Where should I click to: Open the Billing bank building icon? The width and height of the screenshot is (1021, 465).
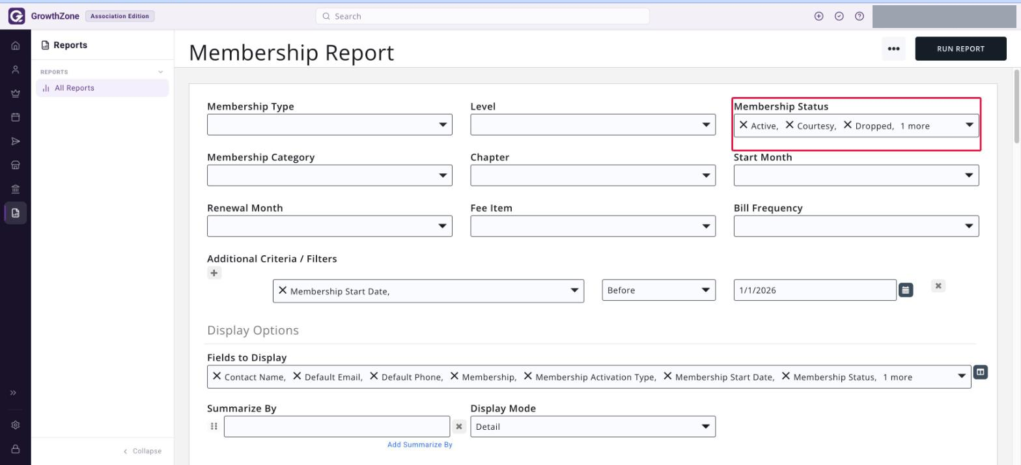(16, 189)
